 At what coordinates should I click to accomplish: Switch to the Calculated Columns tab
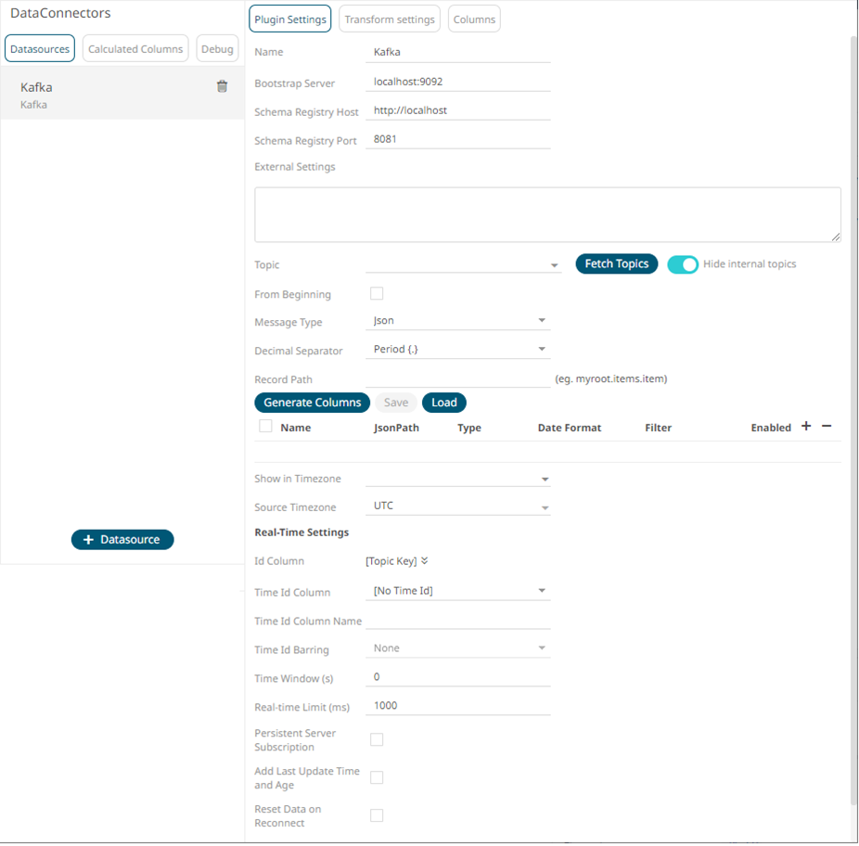pyautogui.click(x=135, y=49)
